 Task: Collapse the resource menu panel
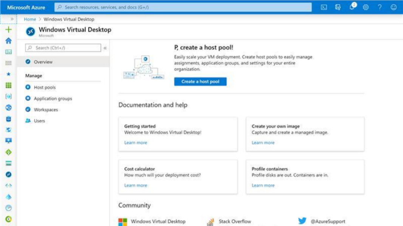105,48
